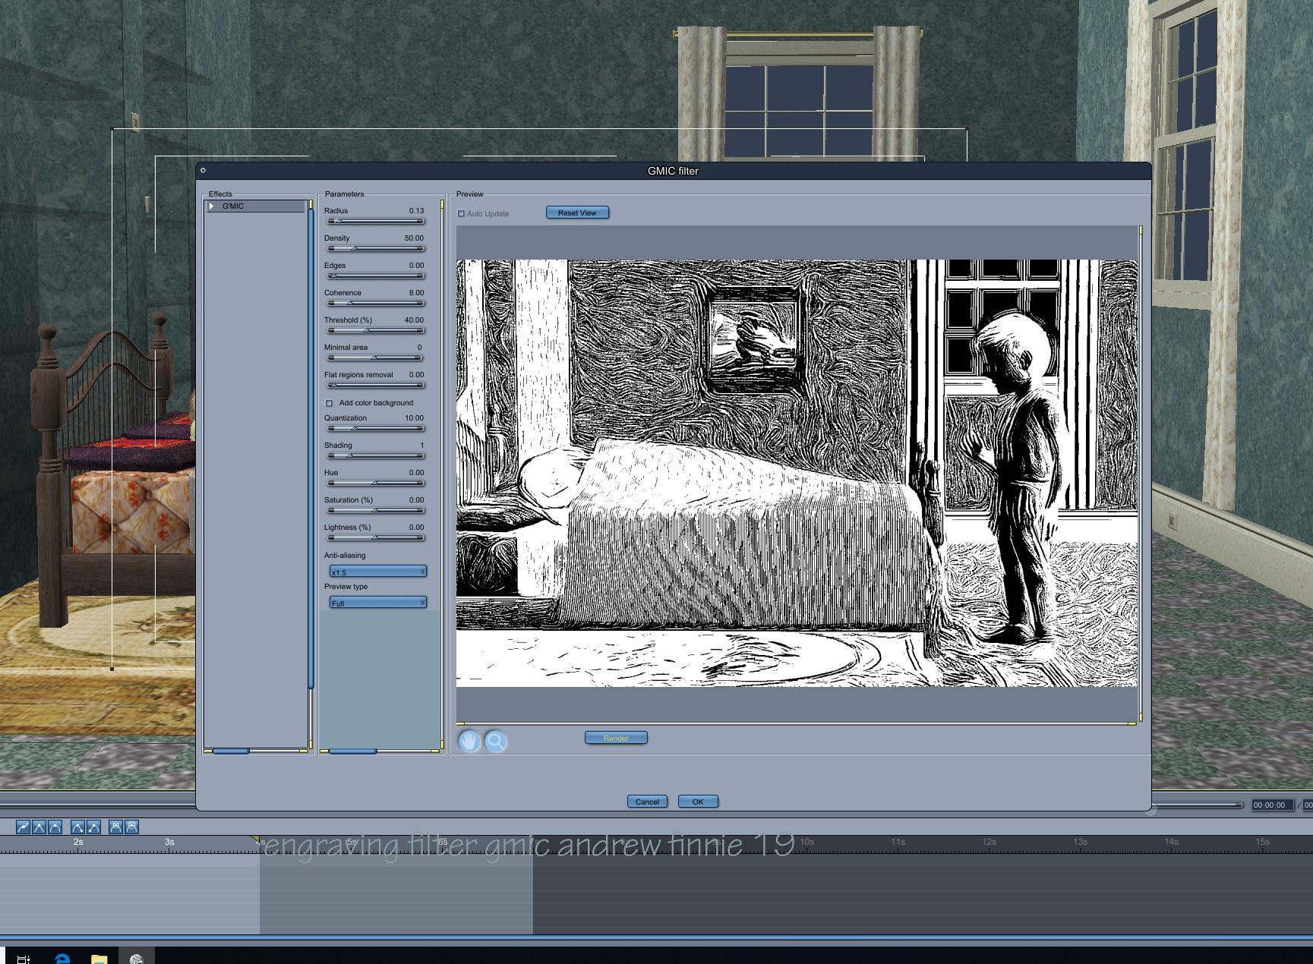1313x964 pixels.
Task: Click the Edges slider track
Action: click(376, 276)
